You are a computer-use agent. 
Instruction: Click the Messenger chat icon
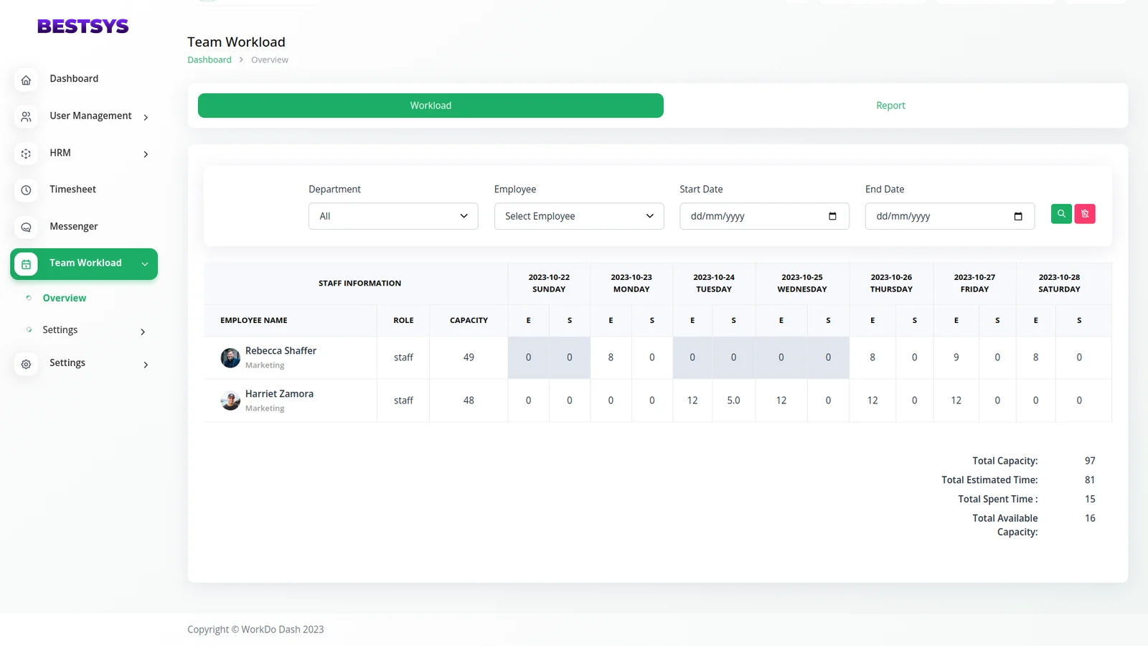(26, 227)
